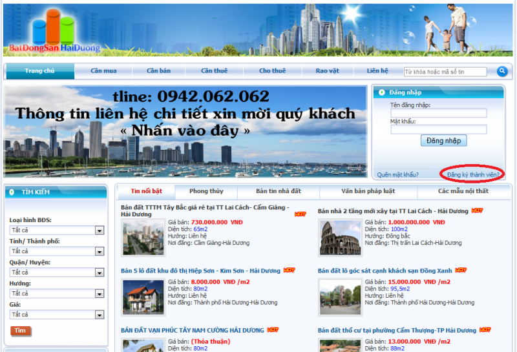This screenshot has height=352, width=517.
Task: Click HOT badge on Bán 5 lô đất listing
Action: (x=289, y=270)
